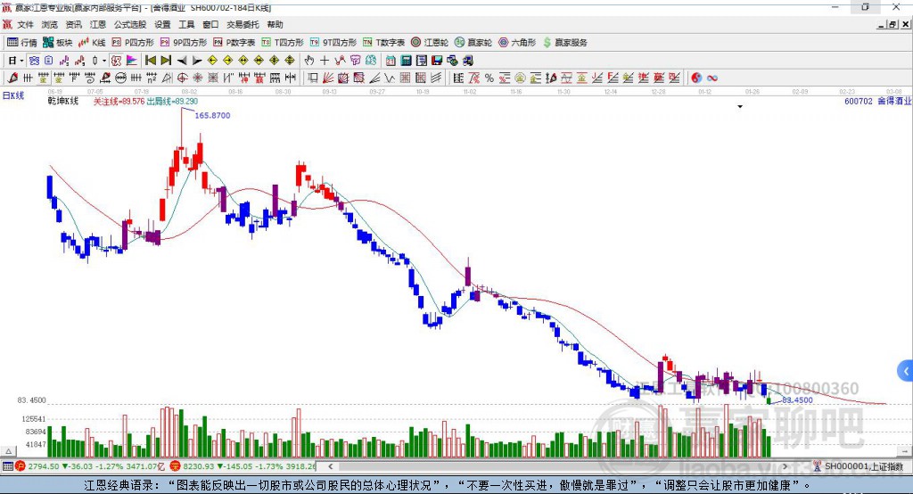Click the 乾坤K线 chart label
The image size is (913, 494).
click(63, 102)
